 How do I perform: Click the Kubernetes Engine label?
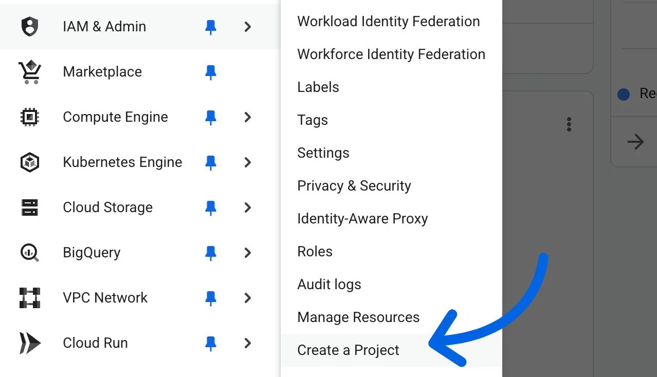[122, 162]
